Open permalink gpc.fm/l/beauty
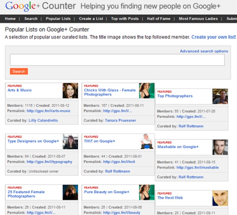 122,213
